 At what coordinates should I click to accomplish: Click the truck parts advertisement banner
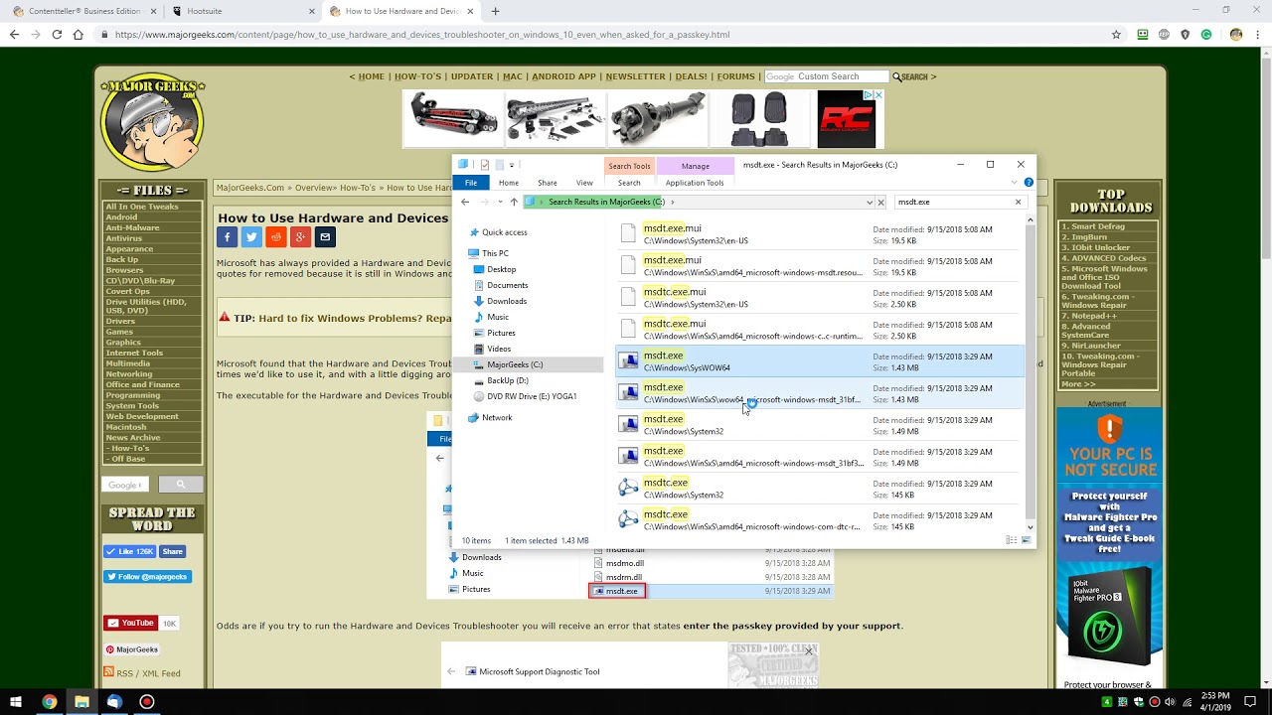pos(644,119)
